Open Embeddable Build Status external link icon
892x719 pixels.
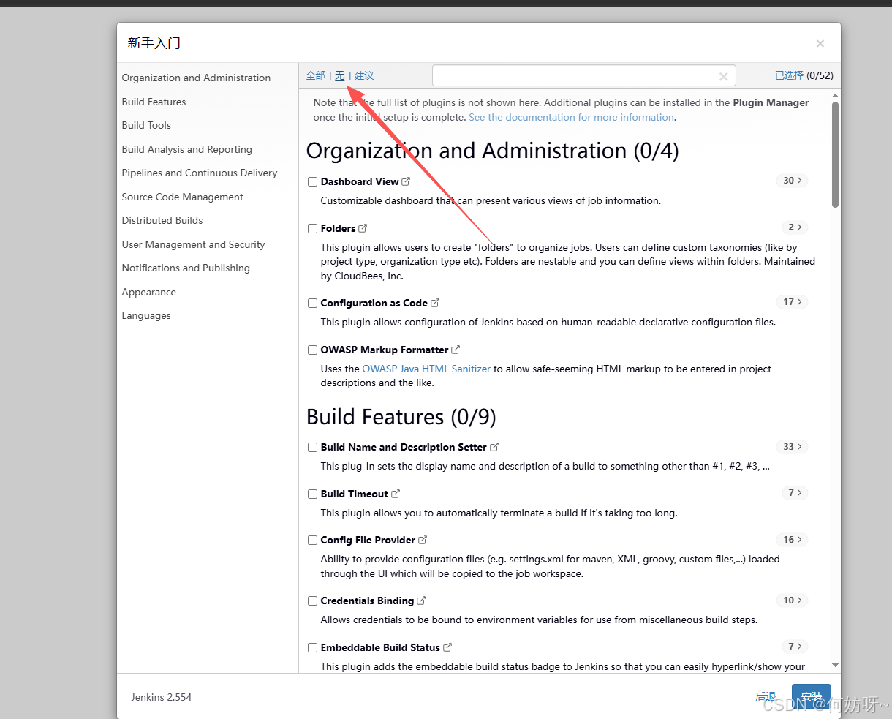tap(447, 647)
